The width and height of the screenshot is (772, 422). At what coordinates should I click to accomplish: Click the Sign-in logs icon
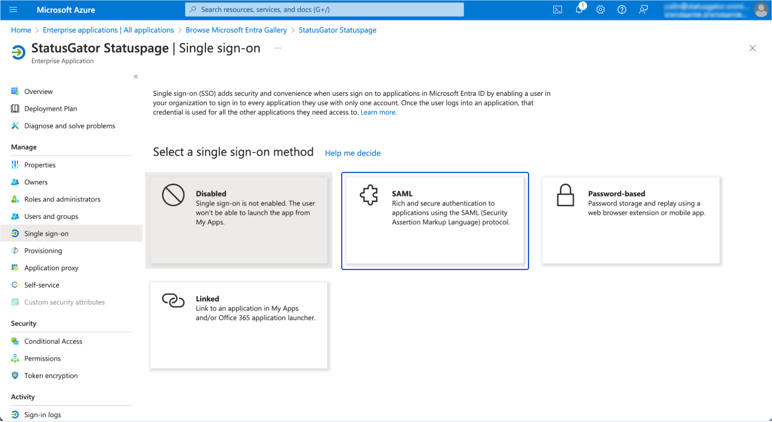point(15,415)
